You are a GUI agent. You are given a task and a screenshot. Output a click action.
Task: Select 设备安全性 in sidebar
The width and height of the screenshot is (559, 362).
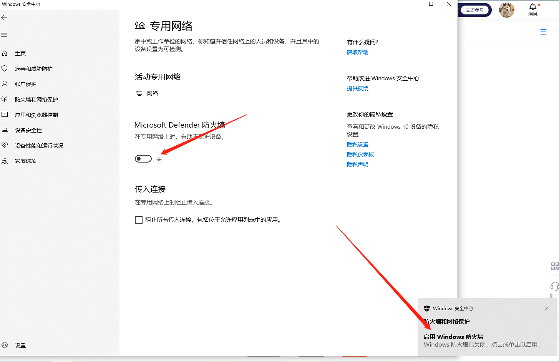(x=28, y=130)
